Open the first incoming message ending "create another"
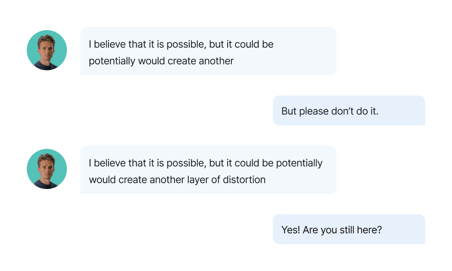Screen dimensions: 452x271 208,51
